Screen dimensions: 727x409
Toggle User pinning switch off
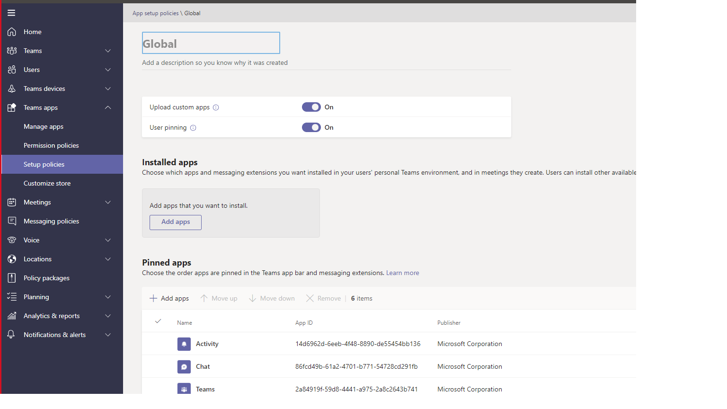(311, 127)
